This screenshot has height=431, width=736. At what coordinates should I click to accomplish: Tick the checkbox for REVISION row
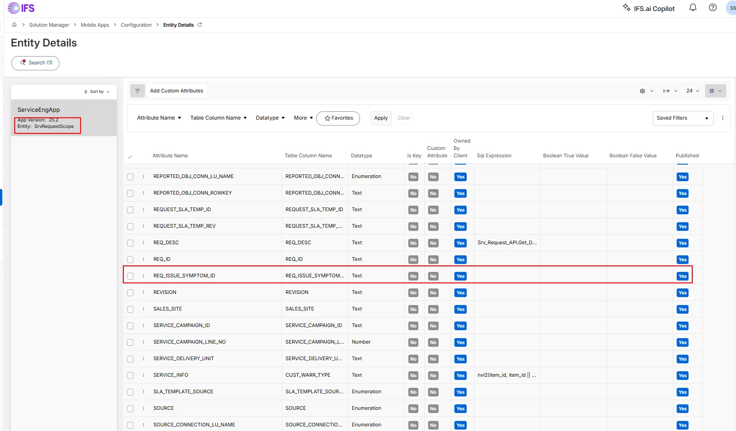point(130,293)
